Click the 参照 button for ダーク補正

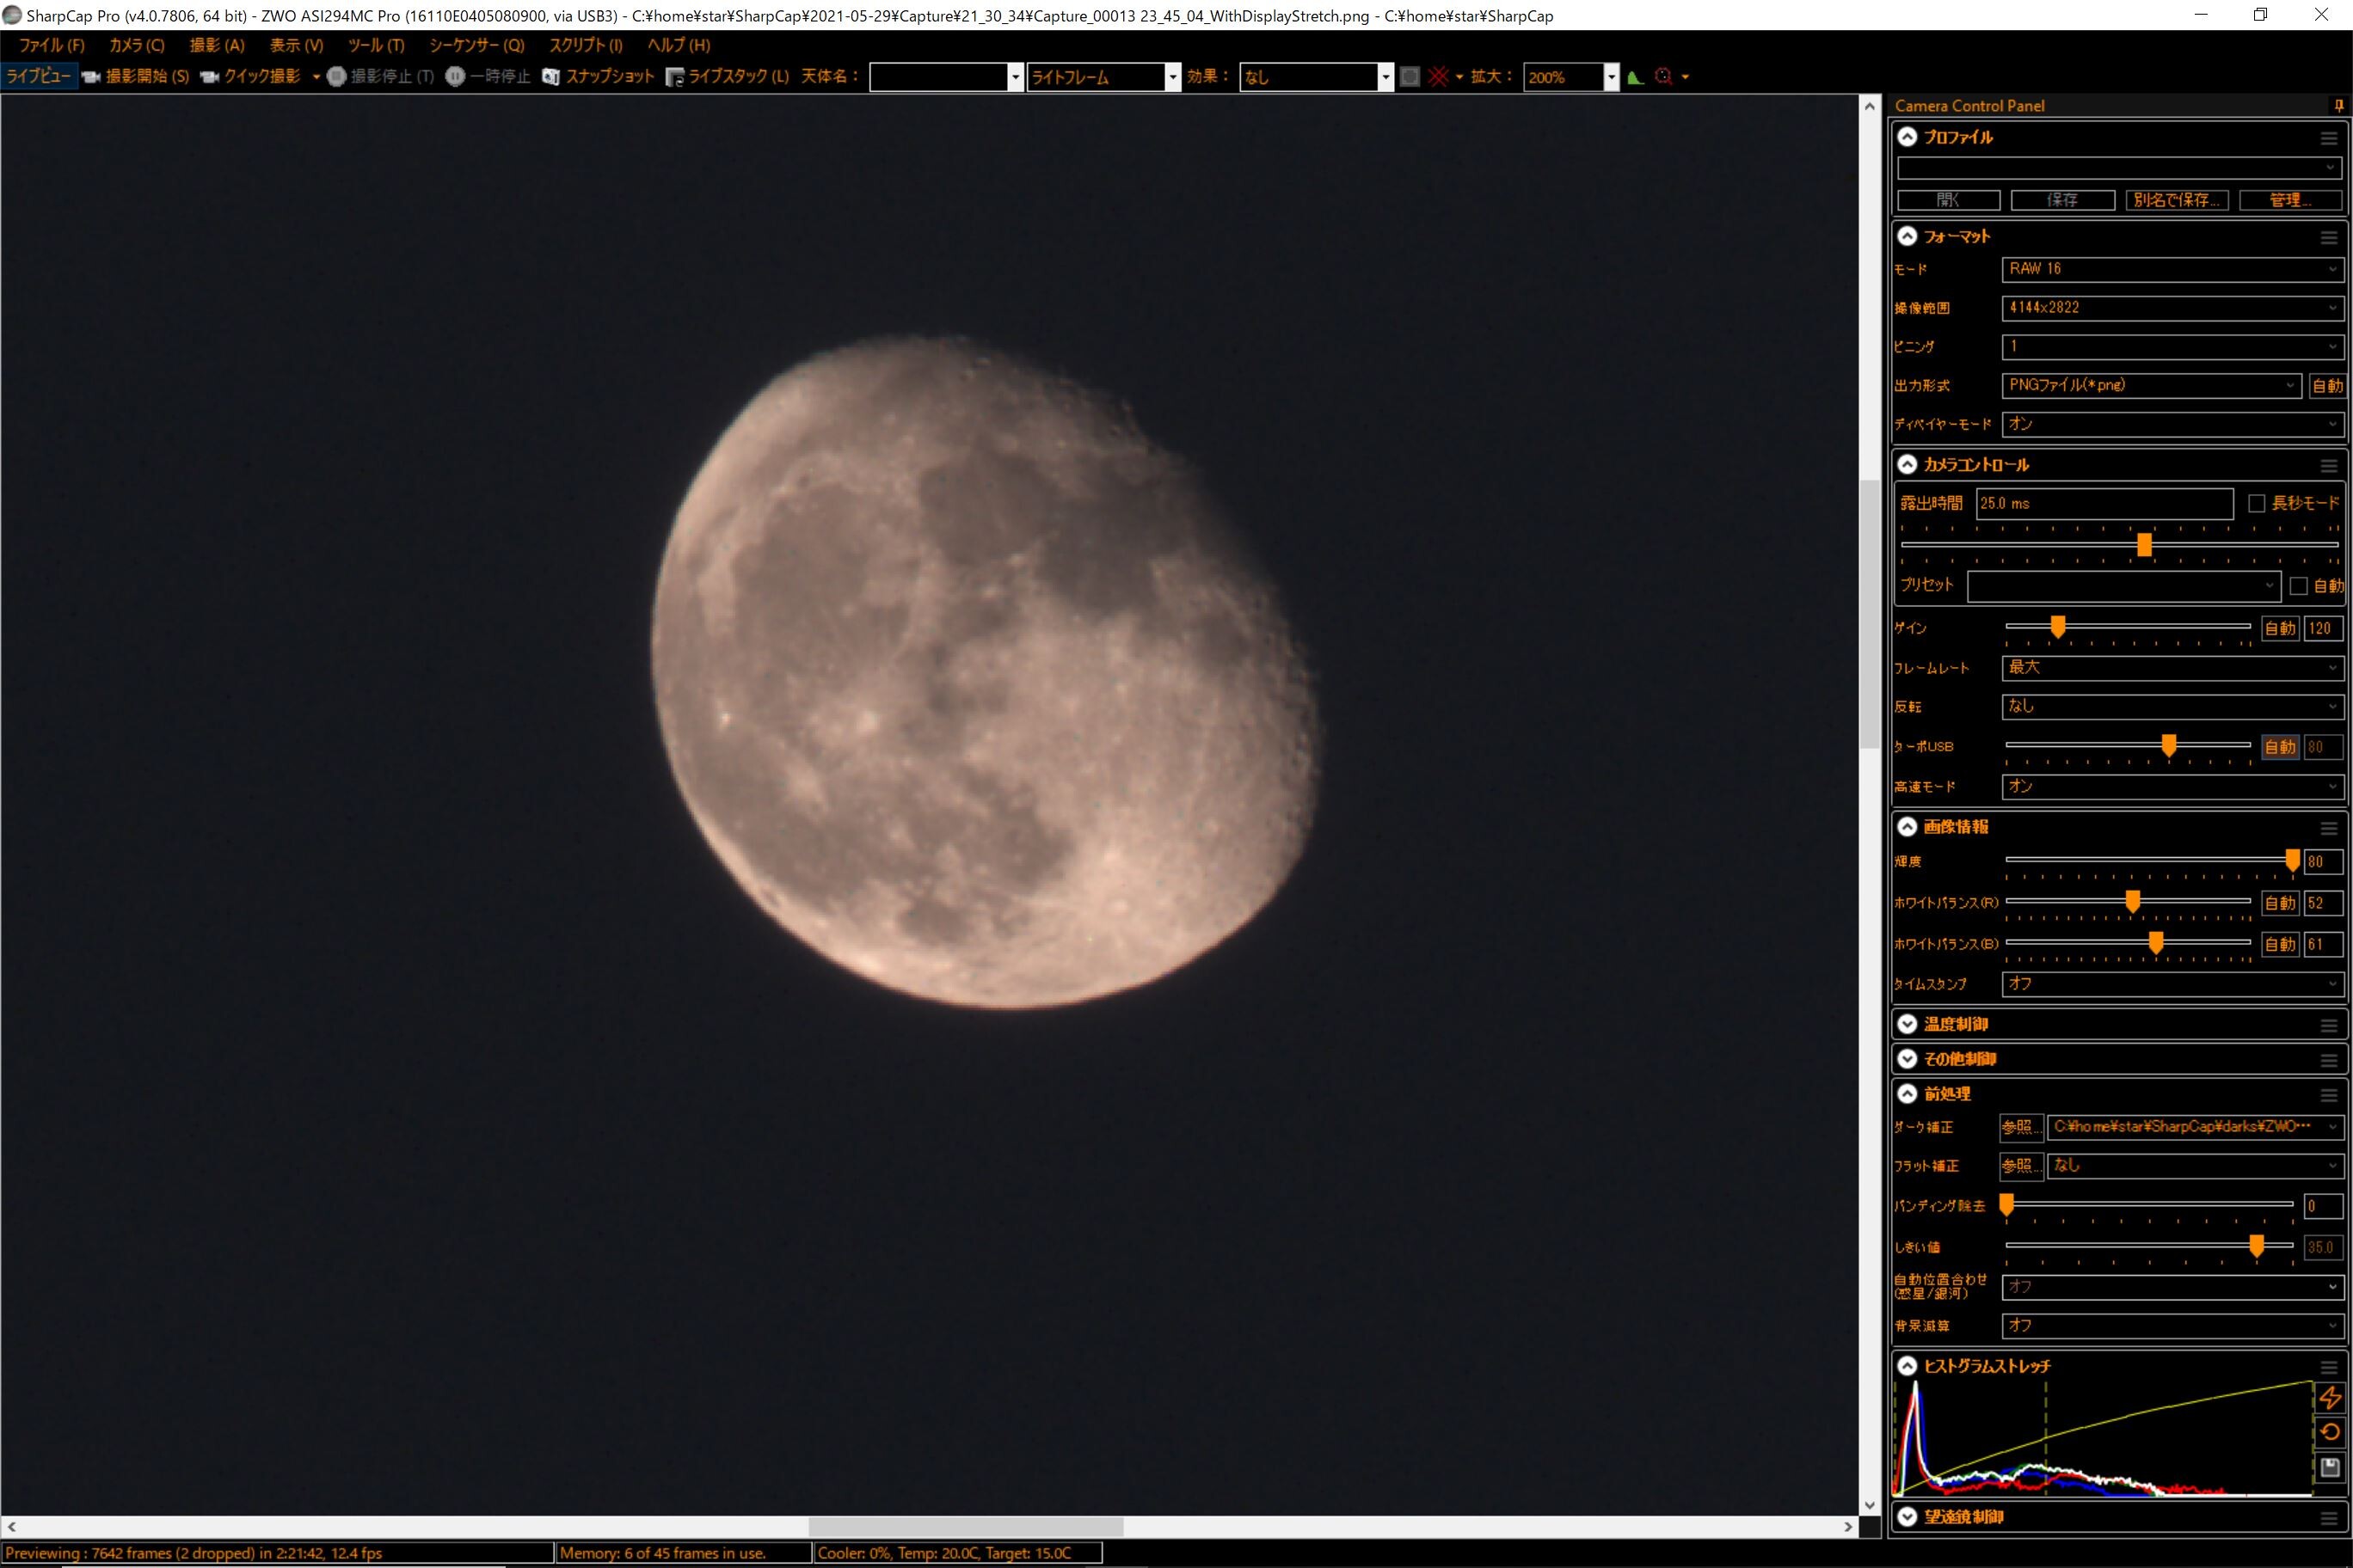click(2020, 1127)
